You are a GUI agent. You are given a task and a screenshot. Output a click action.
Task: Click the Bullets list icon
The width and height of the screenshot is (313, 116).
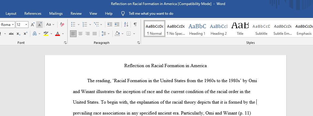click(x=73, y=24)
